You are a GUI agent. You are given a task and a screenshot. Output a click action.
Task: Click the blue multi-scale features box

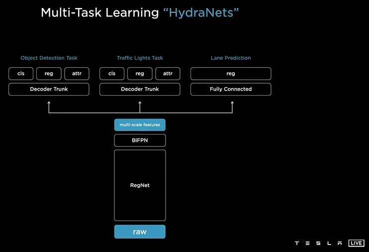(140, 125)
